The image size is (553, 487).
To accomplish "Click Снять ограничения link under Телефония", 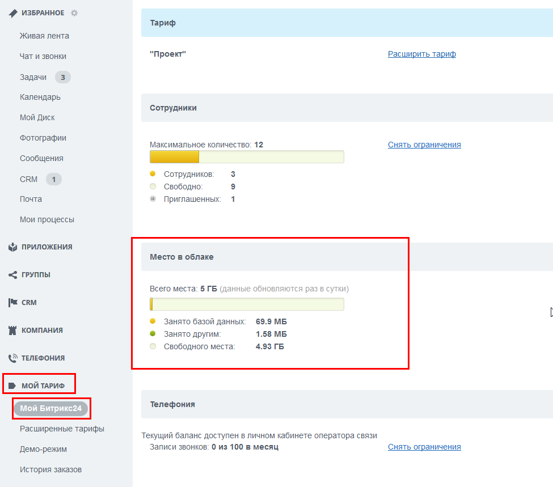I will click(424, 447).
